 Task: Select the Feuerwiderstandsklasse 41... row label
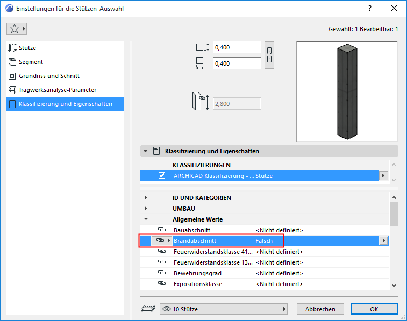click(213, 252)
